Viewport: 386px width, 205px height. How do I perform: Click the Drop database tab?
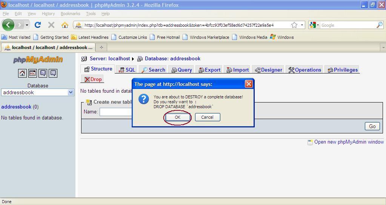tap(93, 79)
